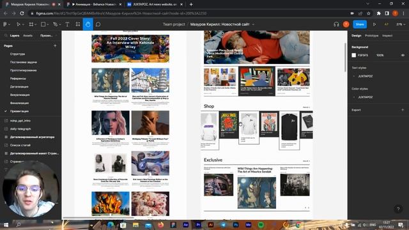This screenshot has height=230, width=409.
Task: Edit the background opacity 100% value
Action: pos(380,56)
